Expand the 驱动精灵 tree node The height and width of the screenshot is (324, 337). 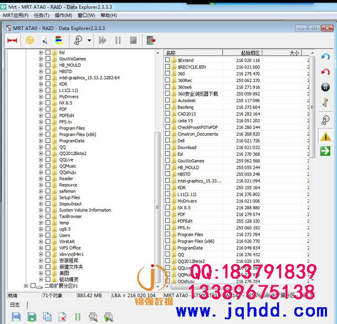(41, 279)
